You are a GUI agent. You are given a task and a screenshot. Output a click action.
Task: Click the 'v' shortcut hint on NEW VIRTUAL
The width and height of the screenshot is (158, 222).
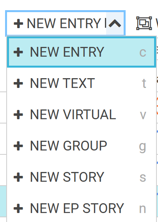pyautogui.click(x=143, y=115)
